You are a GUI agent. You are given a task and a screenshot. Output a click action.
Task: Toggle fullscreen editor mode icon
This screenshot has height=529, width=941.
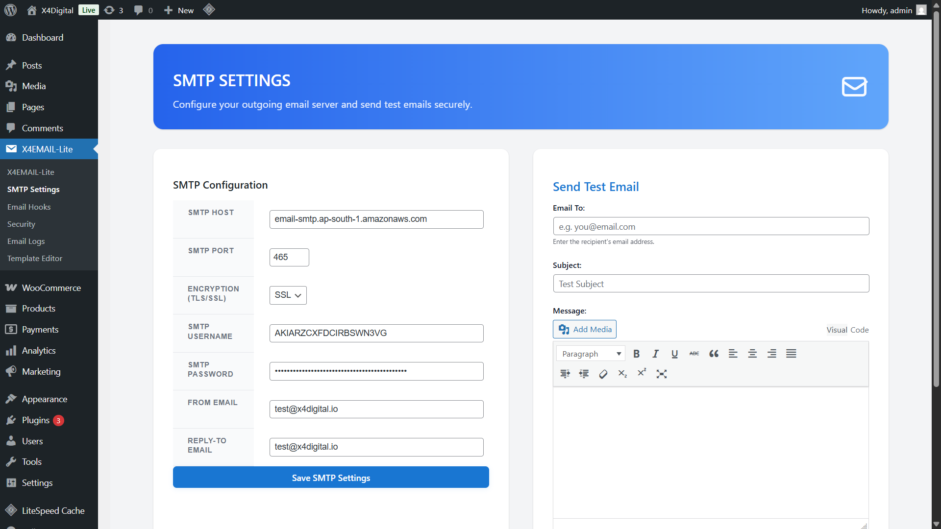[x=662, y=374]
